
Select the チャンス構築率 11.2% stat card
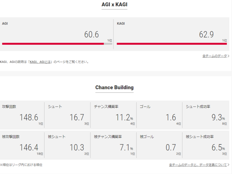pos(113,115)
